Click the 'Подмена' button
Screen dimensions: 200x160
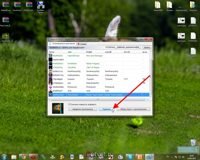107,109
